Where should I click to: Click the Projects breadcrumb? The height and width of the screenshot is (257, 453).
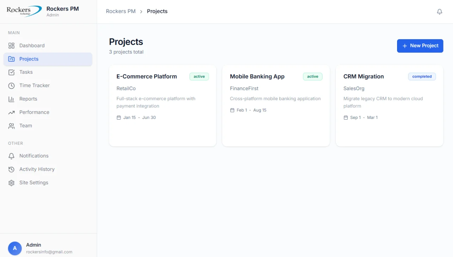click(x=157, y=11)
